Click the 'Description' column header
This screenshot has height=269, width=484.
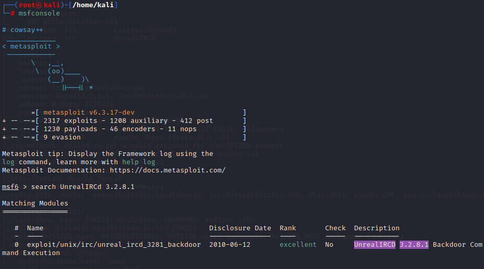point(376,228)
